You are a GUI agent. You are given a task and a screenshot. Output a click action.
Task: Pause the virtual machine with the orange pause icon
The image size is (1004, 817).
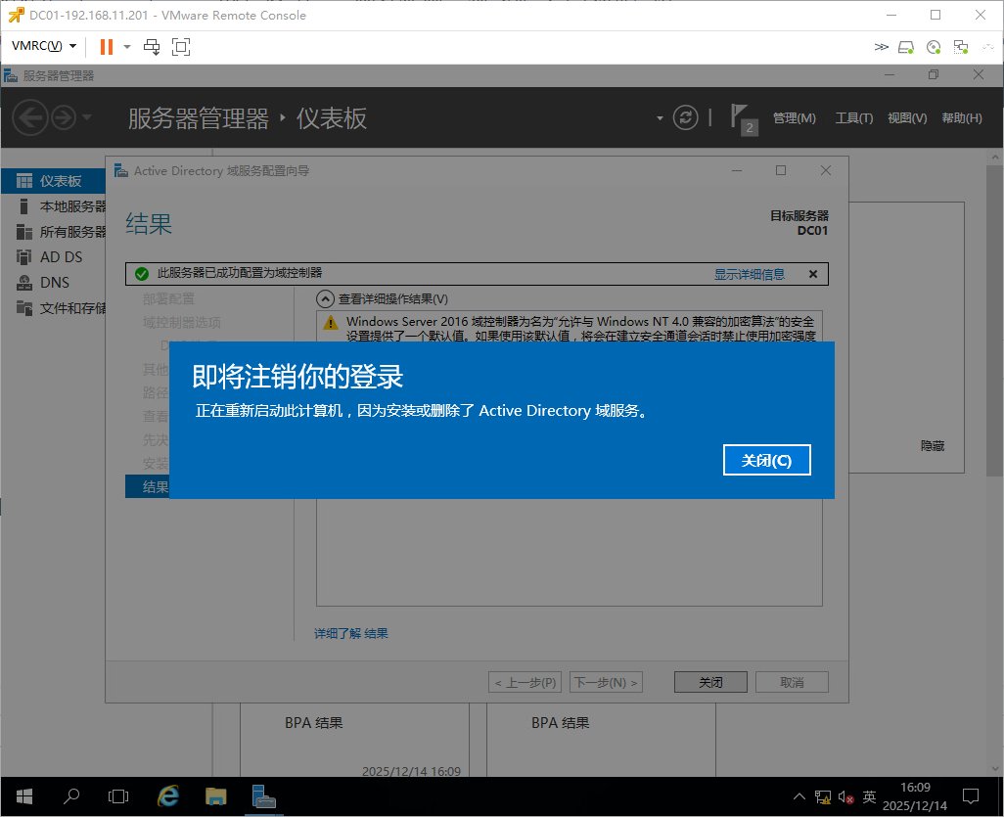click(107, 47)
